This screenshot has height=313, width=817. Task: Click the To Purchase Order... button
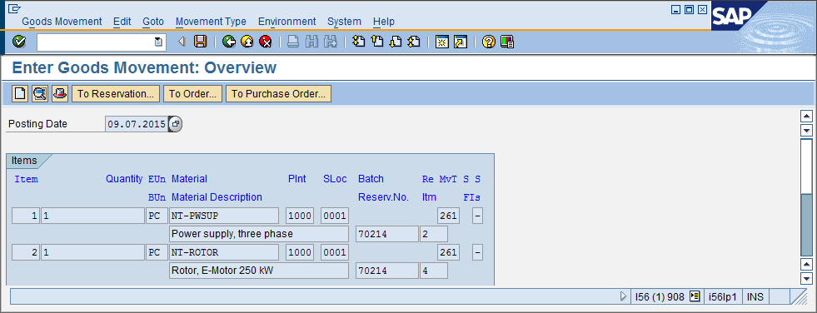point(278,94)
